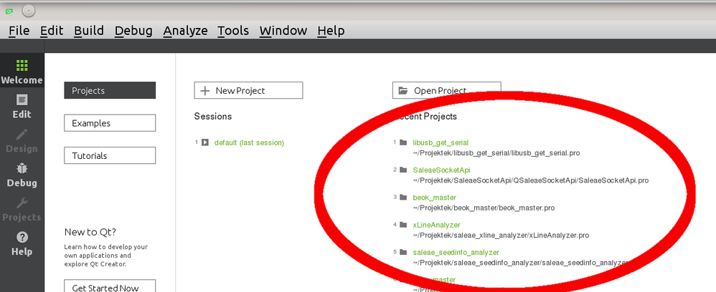Click the New to Qt? heading
This screenshot has height=292, width=716.
coord(90,232)
